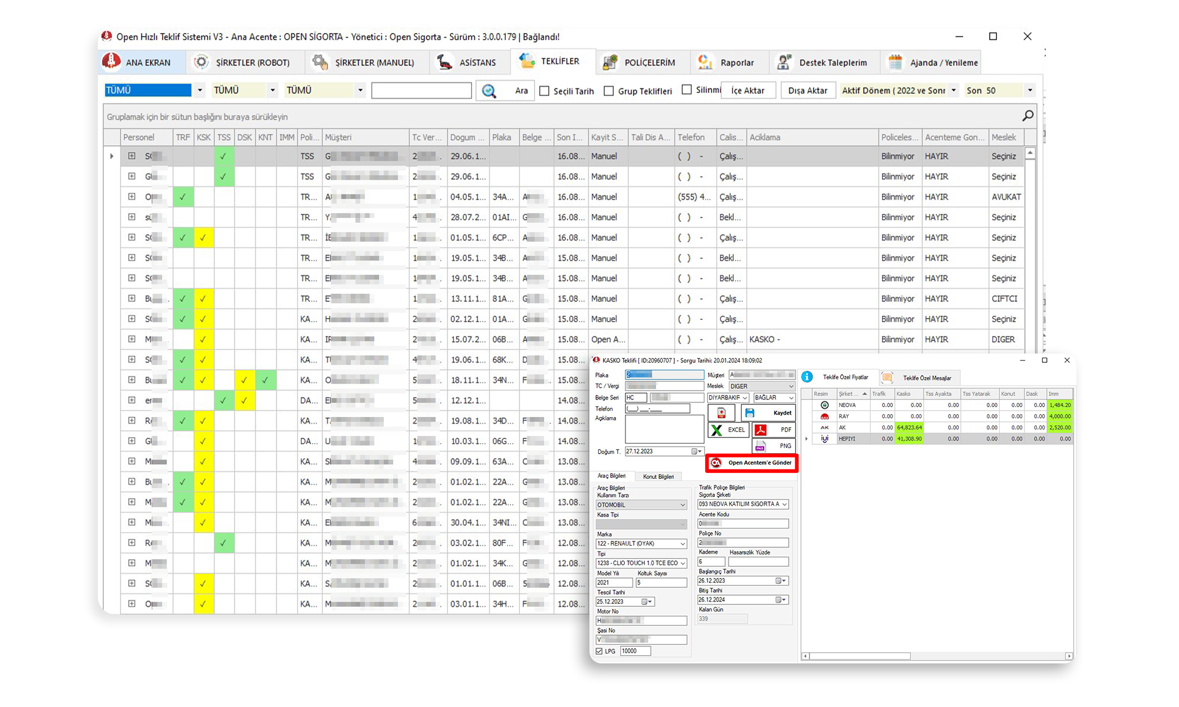This screenshot has height=707, width=1179.
Task: Open Meslek DIGER dropdown
Action: [x=791, y=386]
